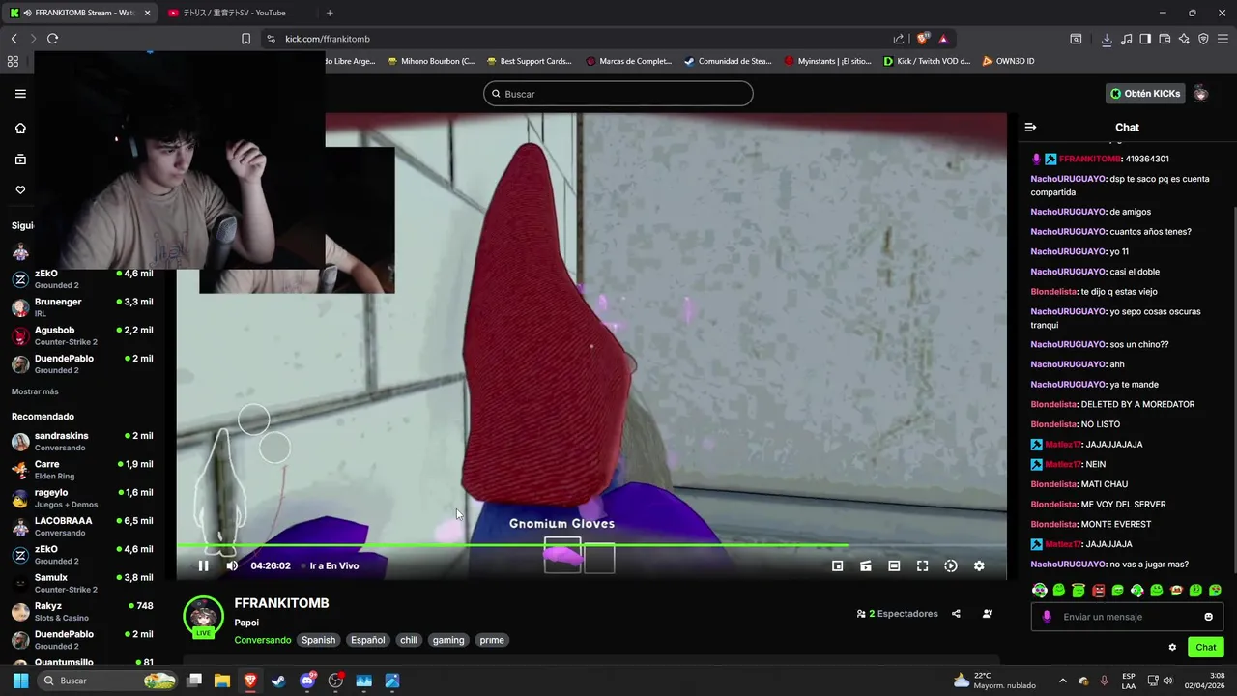Select the red angry emote in chat
This screenshot has height=696, width=1237.
pyautogui.click(x=1098, y=590)
